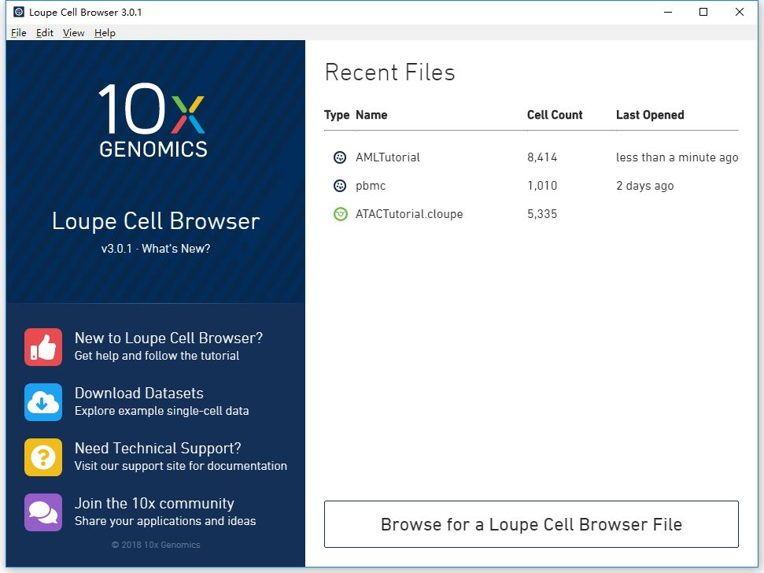Click the yellow question mark support icon
This screenshot has height=573, width=764.
click(x=43, y=457)
